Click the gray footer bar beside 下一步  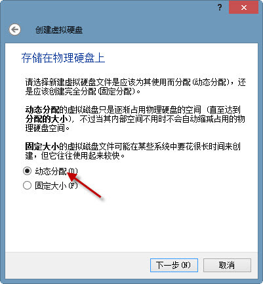point(77,266)
